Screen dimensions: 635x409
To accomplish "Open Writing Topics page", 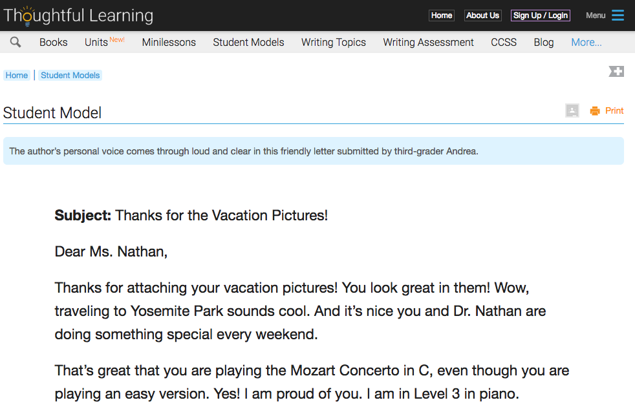I will click(x=334, y=42).
